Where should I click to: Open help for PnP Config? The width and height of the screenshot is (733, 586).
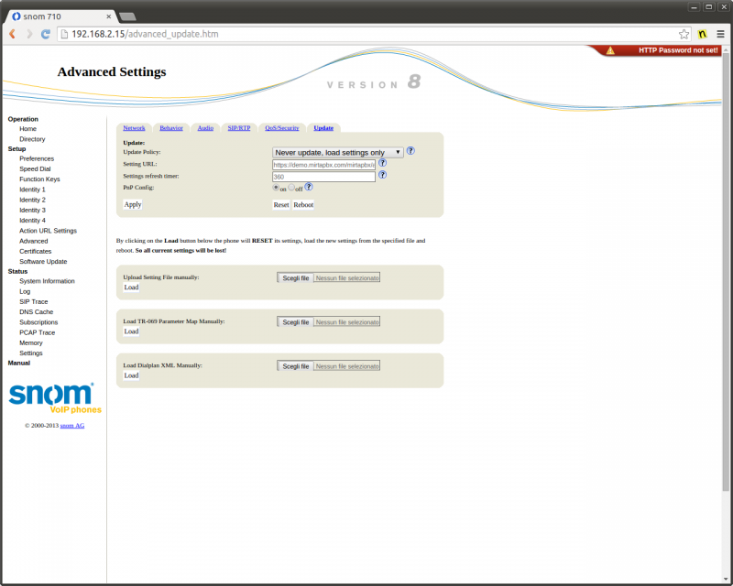[x=309, y=186]
